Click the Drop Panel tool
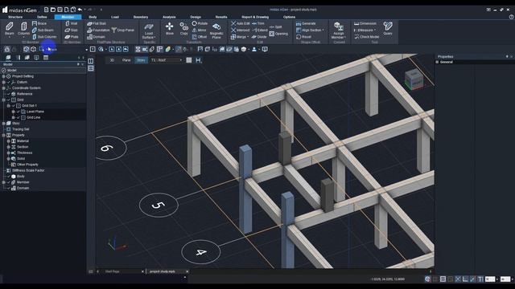This screenshot has height=289, width=515. (x=123, y=31)
